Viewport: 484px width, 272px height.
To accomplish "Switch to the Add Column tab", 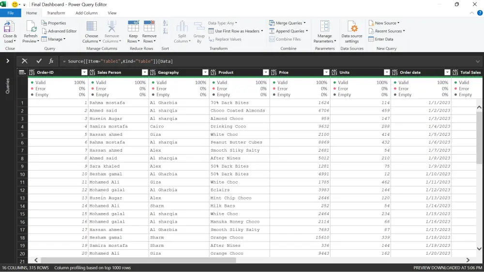I will pyautogui.click(x=87, y=13).
